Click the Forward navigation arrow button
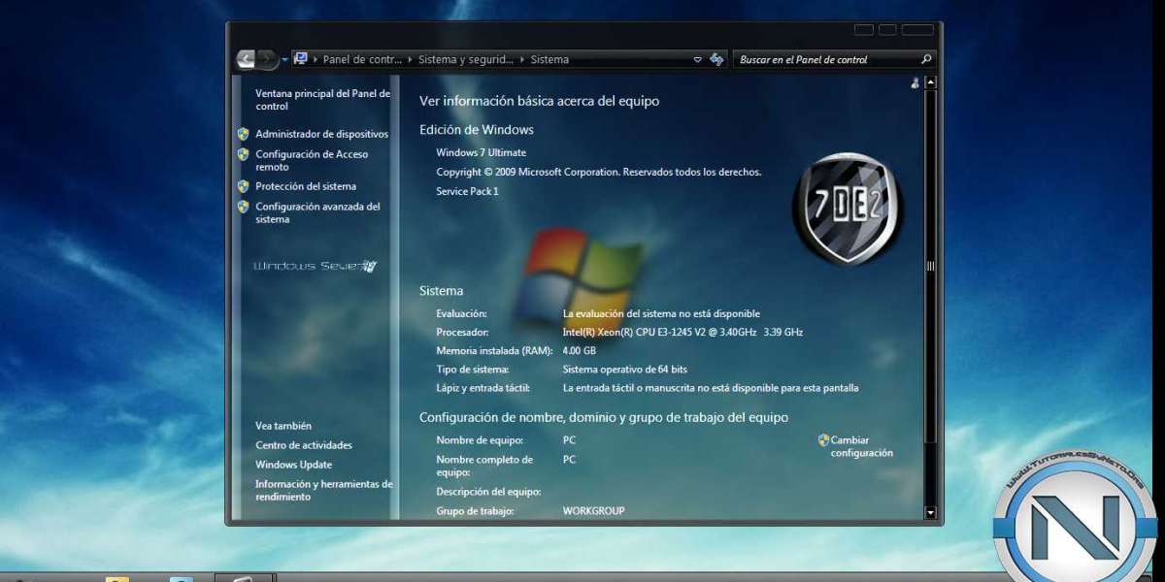 coord(268,59)
